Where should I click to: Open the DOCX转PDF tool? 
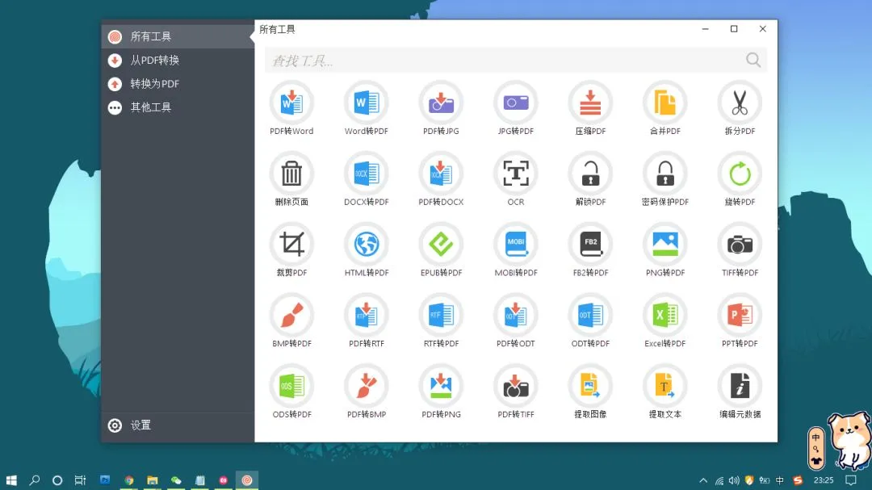(x=366, y=180)
